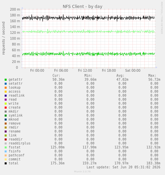Click fsstat minimum value 117.90m
Screen dimensions: 165x175
pos(89,147)
